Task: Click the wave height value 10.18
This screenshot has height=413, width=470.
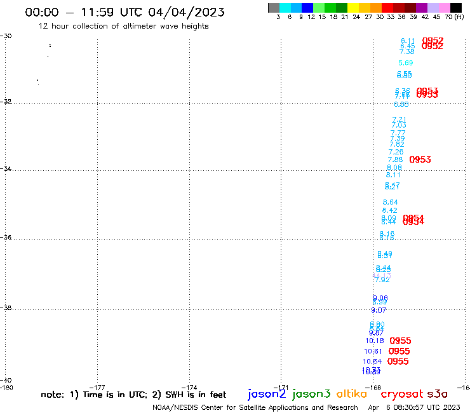Action: click(375, 341)
